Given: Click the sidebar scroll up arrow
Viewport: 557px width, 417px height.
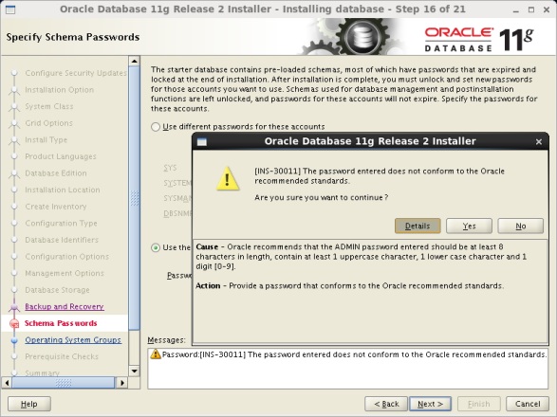Looking at the screenshot, I should click(135, 61).
